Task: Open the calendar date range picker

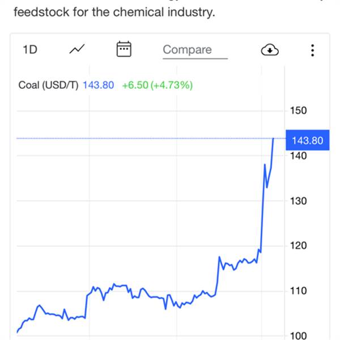Action: [124, 49]
